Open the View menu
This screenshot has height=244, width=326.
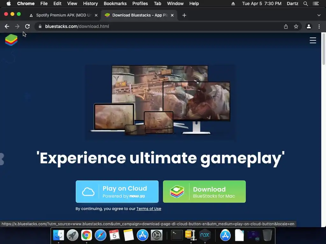point(72,3)
